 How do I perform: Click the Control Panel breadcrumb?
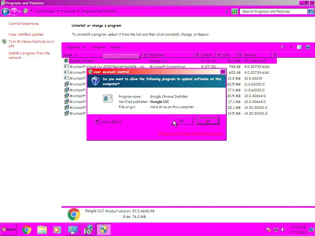coord(45,11)
